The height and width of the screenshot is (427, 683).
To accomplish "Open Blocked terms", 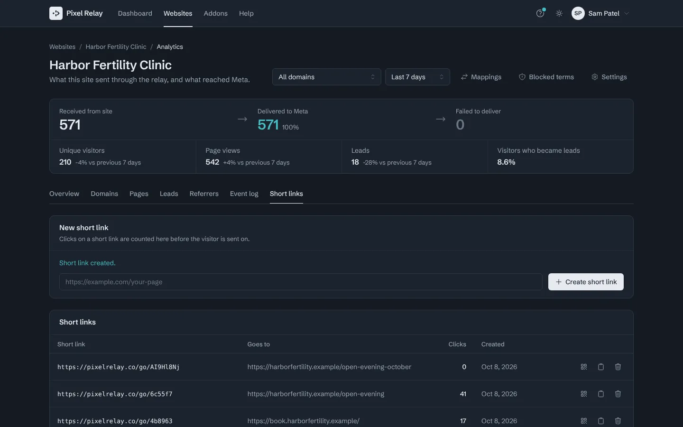I will [x=546, y=77].
